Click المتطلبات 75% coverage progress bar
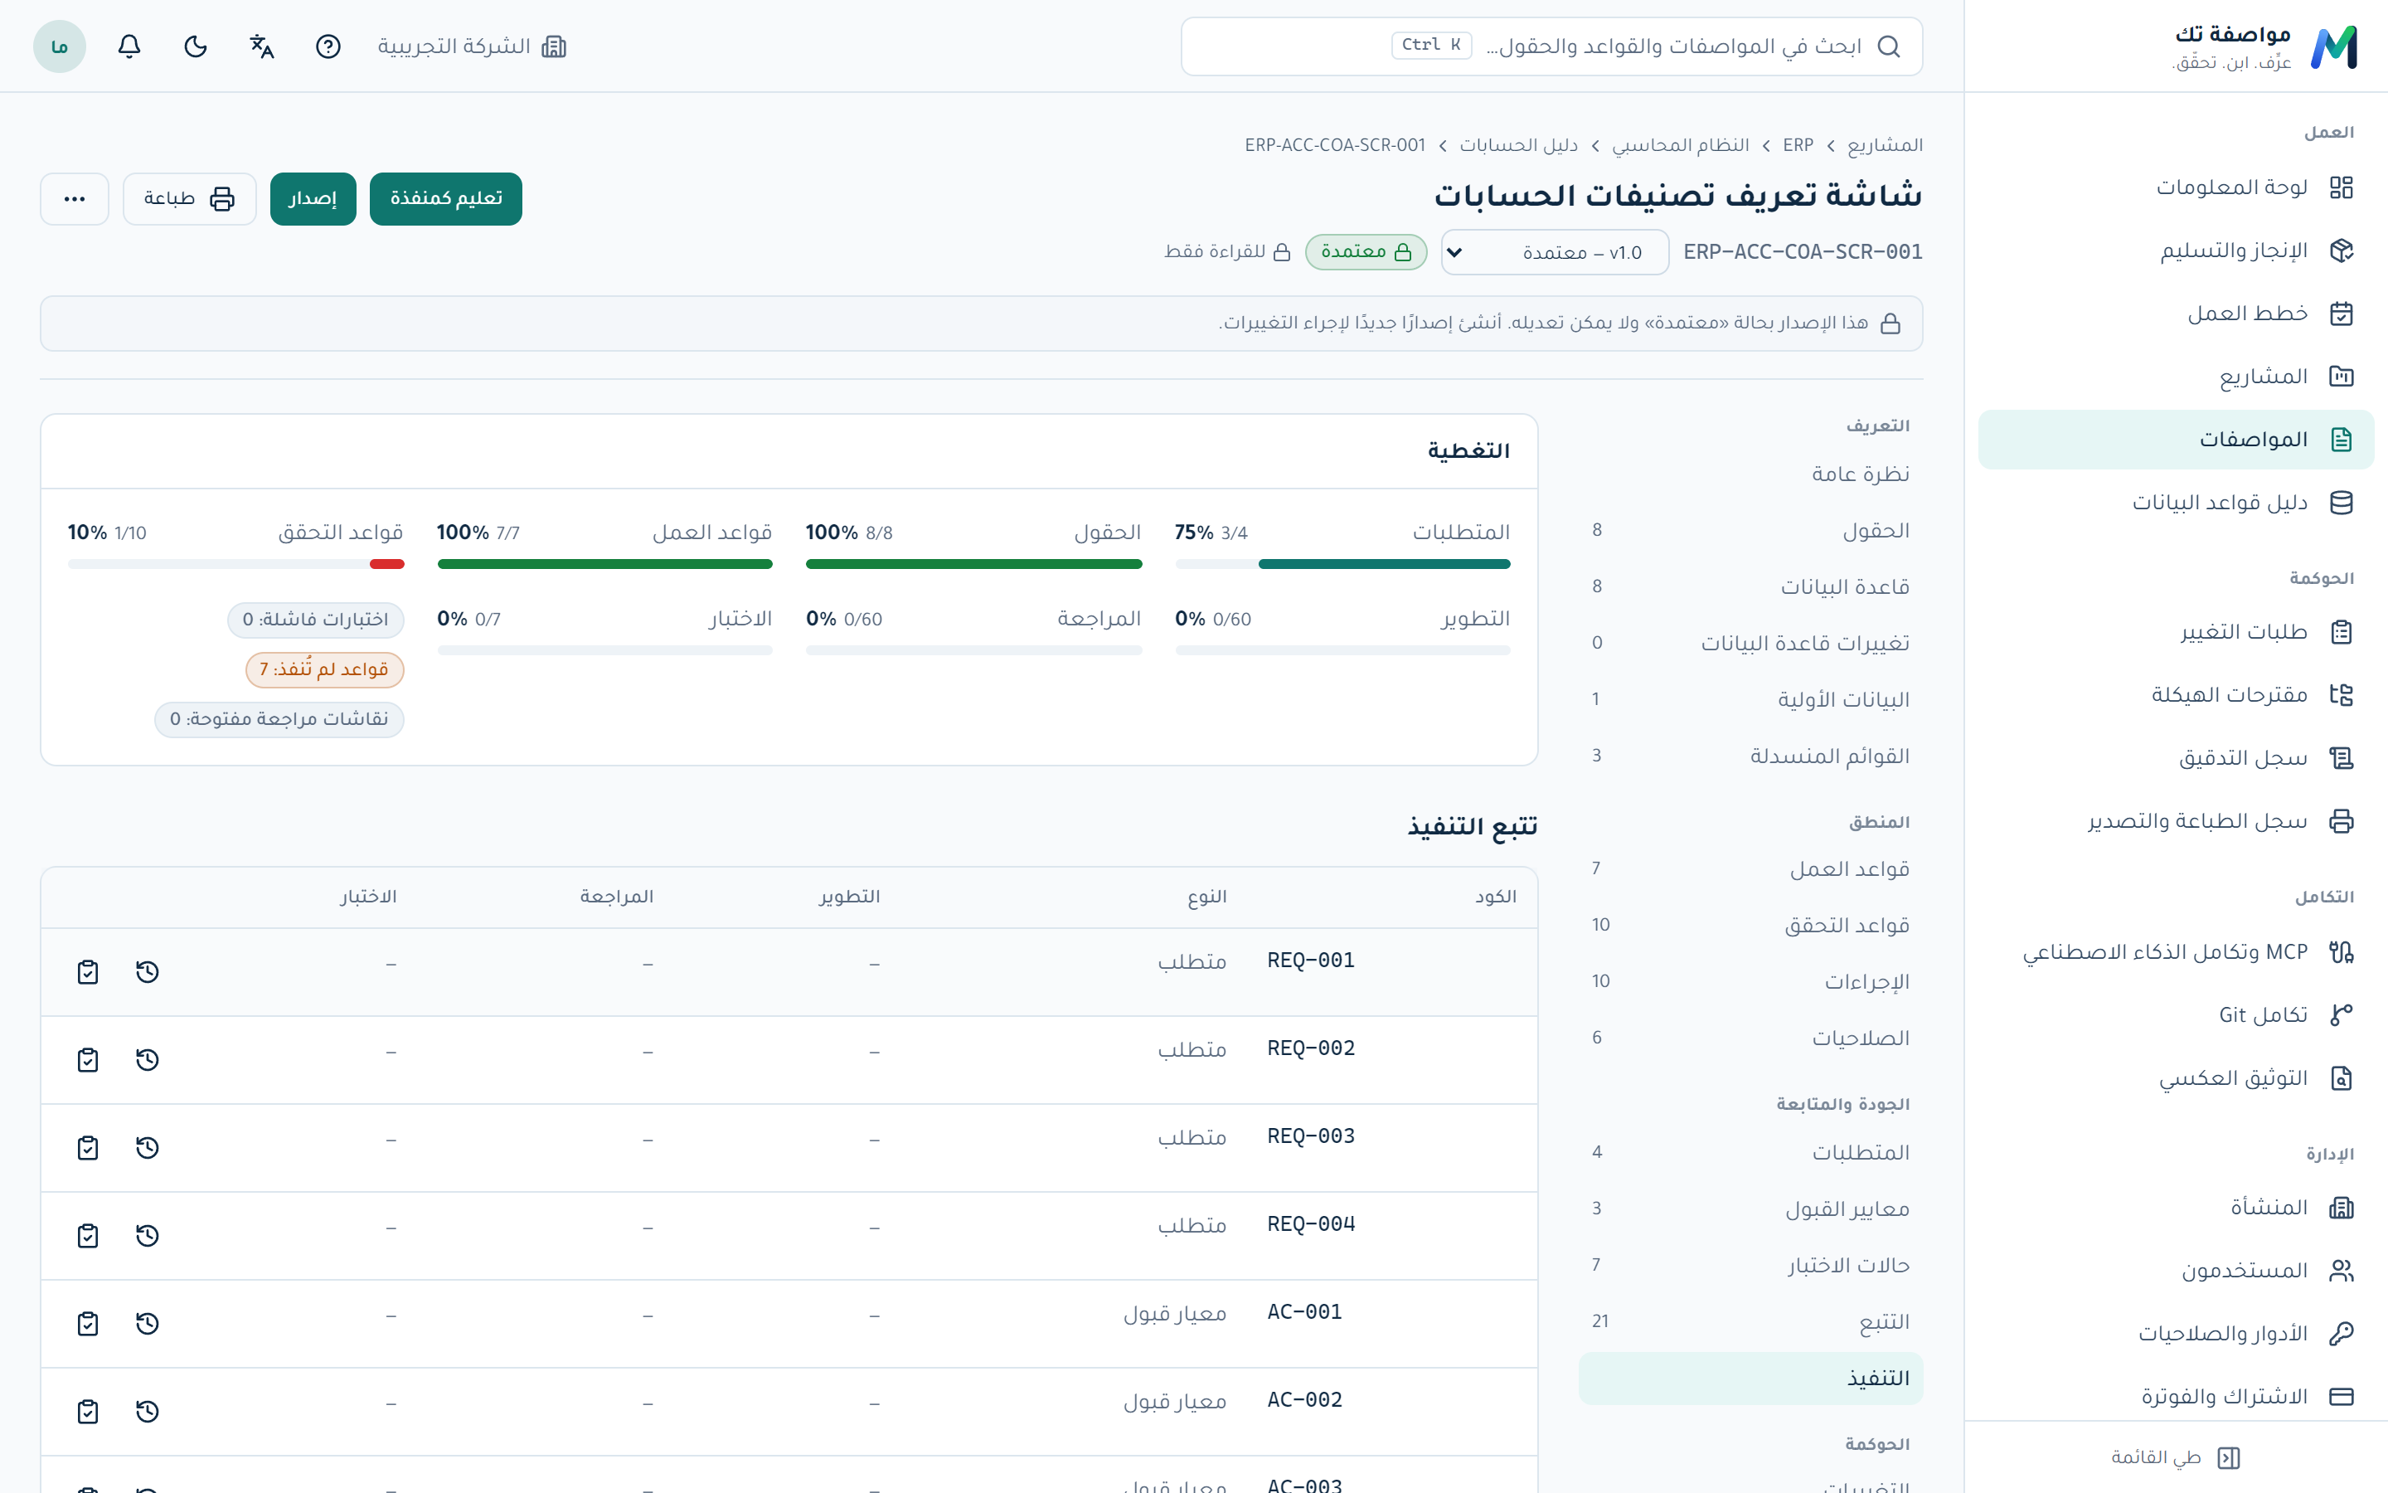Image resolution: width=2388 pixels, height=1493 pixels. 1342,564
